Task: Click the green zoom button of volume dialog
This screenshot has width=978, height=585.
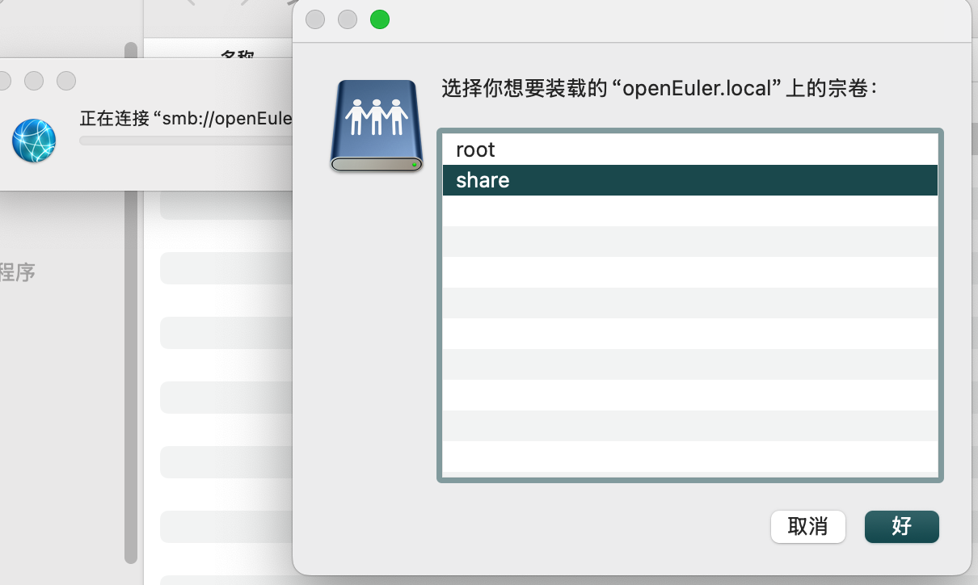Action: click(x=380, y=19)
